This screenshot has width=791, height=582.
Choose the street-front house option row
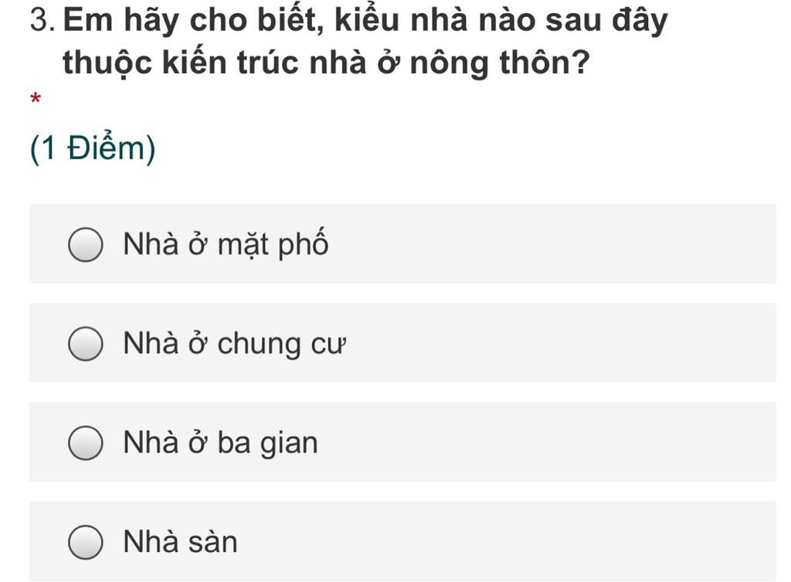(x=402, y=243)
